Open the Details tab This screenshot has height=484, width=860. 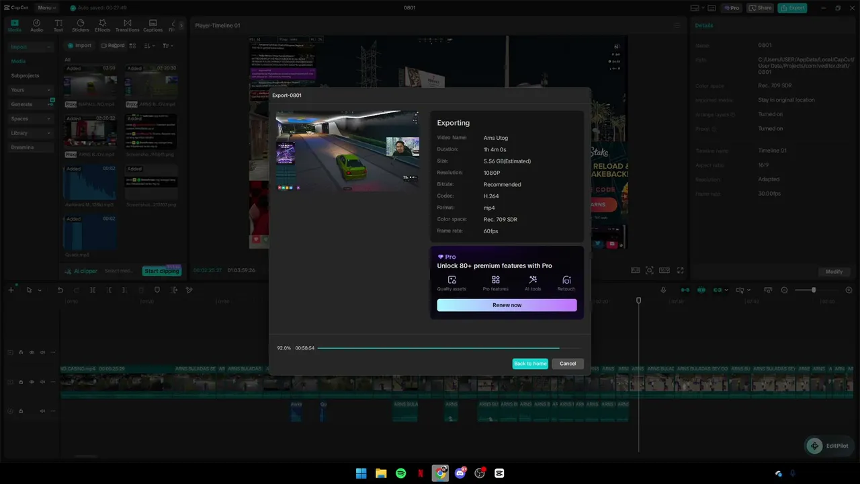tap(704, 26)
